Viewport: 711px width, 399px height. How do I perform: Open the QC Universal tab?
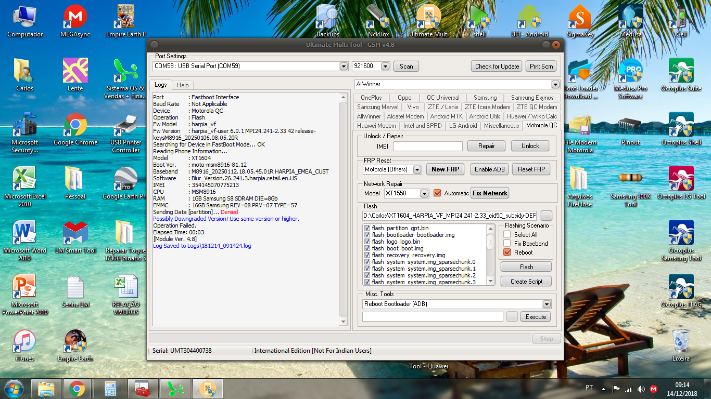coord(443,98)
